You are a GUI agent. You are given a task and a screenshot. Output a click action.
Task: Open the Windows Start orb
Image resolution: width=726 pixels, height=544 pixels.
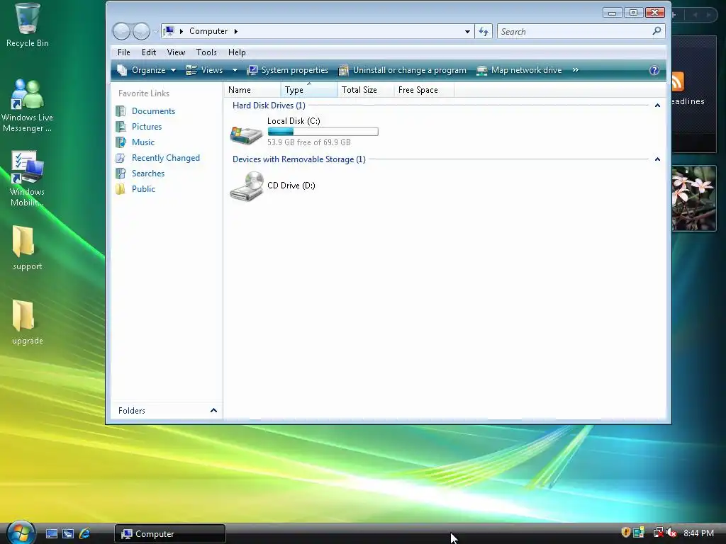point(21,533)
